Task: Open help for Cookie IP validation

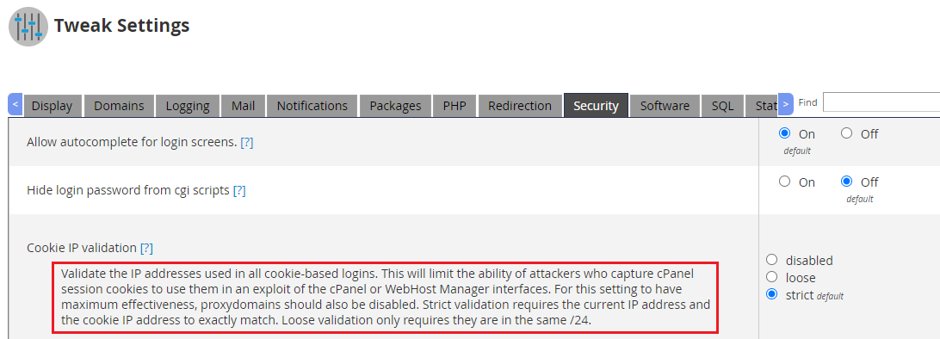Action: 146,247
